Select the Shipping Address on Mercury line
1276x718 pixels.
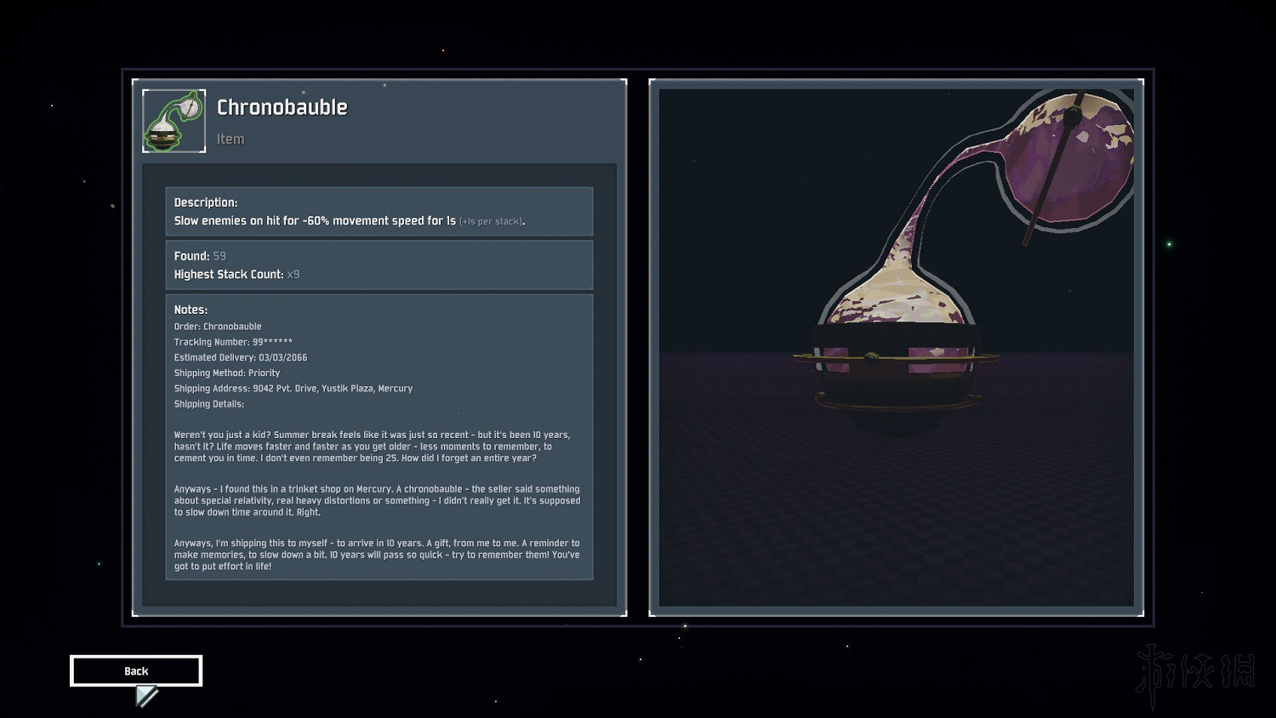pos(293,389)
